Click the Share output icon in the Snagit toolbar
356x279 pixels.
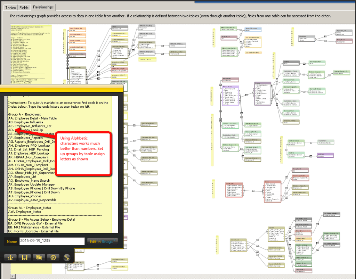[10, 257]
